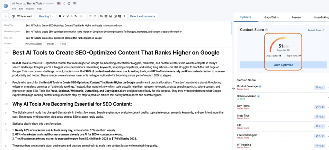Screen dimensions: 329x150
Task: Click Fix X for Produrt Coverage
Action: pyautogui.click(x=320, y=88)
